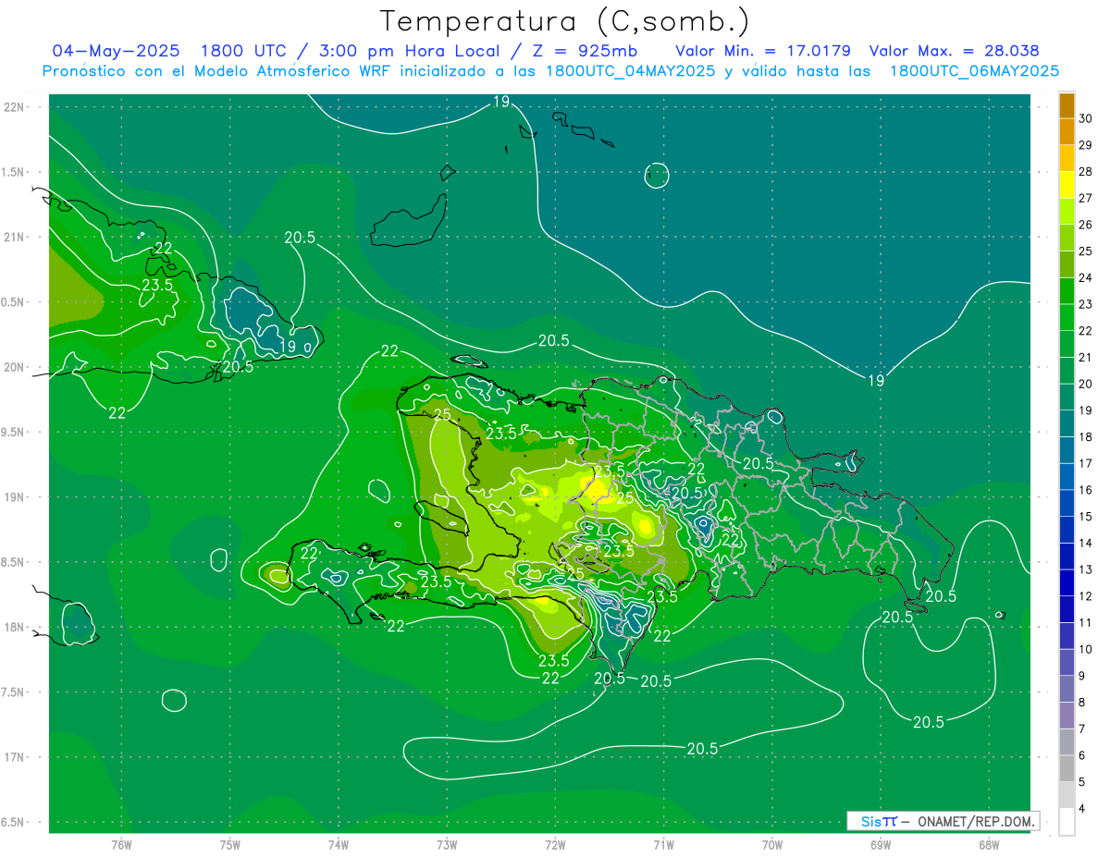Click longitude axis label '72W'

[x=555, y=845]
